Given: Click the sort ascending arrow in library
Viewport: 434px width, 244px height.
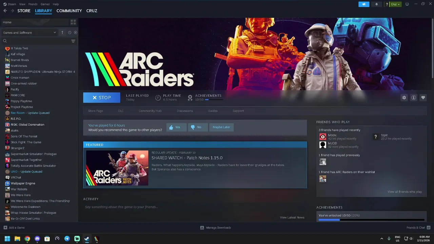Looking at the screenshot, I should pos(62,33).
